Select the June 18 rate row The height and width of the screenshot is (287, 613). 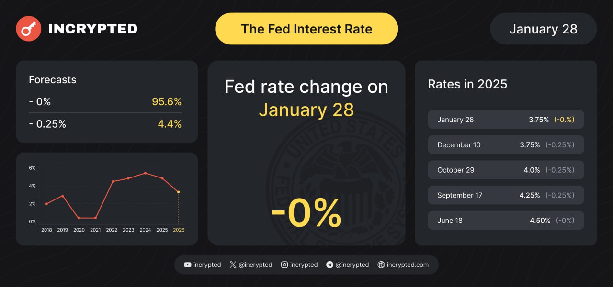click(506, 221)
